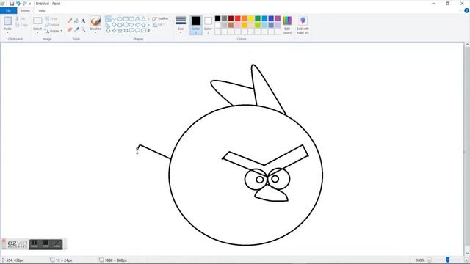The image size is (470, 264).
Task: Click the zoom out minus button
Action: 429,260
